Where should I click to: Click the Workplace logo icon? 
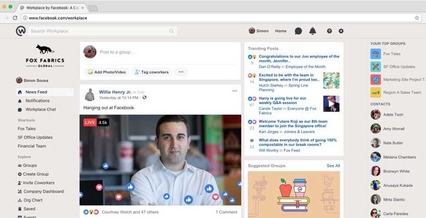(21, 31)
